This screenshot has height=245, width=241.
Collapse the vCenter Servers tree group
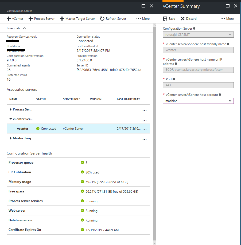tap(11, 119)
